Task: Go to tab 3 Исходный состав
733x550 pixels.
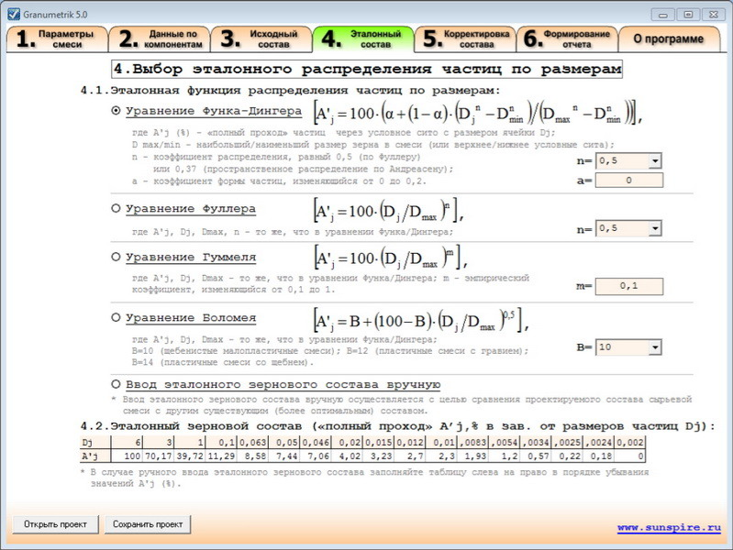Action: [x=260, y=38]
